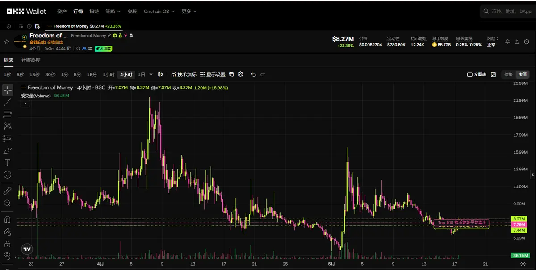
Task: Set interval to 1小时
Action: click(109, 75)
